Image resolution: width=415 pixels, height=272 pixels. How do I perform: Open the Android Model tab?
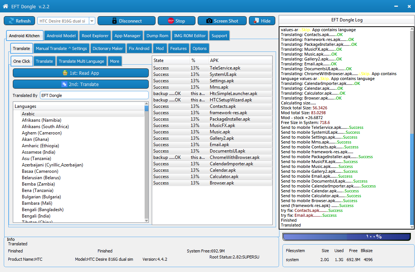[61, 36]
